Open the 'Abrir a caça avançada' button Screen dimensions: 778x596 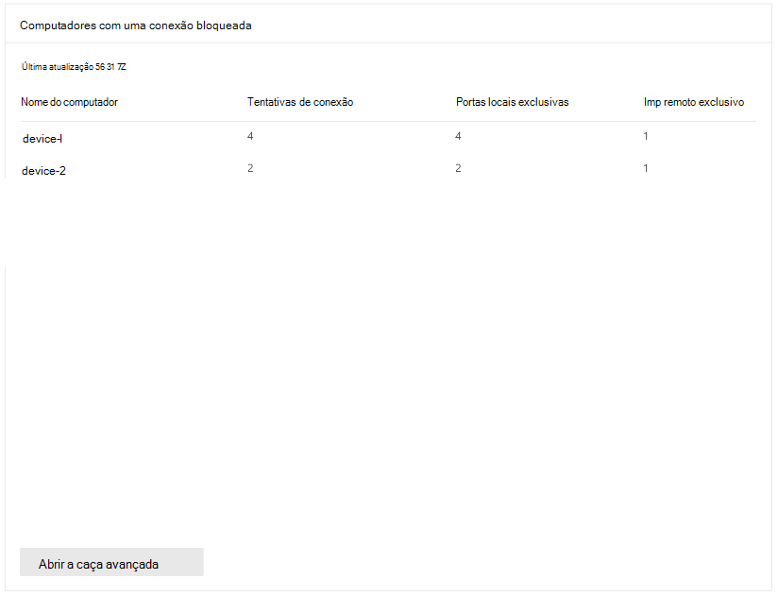[111, 562]
